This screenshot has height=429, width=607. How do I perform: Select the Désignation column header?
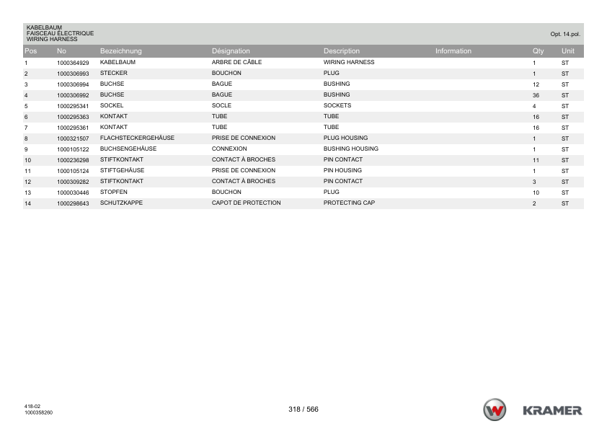tap(231, 51)
